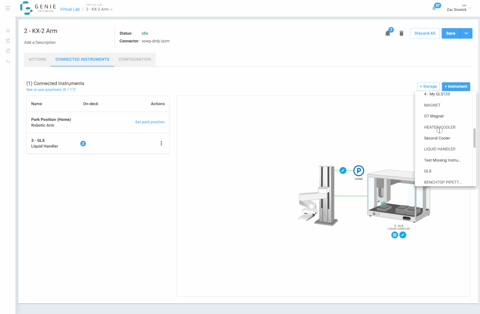Click the Discard All button

tap(425, 33)
